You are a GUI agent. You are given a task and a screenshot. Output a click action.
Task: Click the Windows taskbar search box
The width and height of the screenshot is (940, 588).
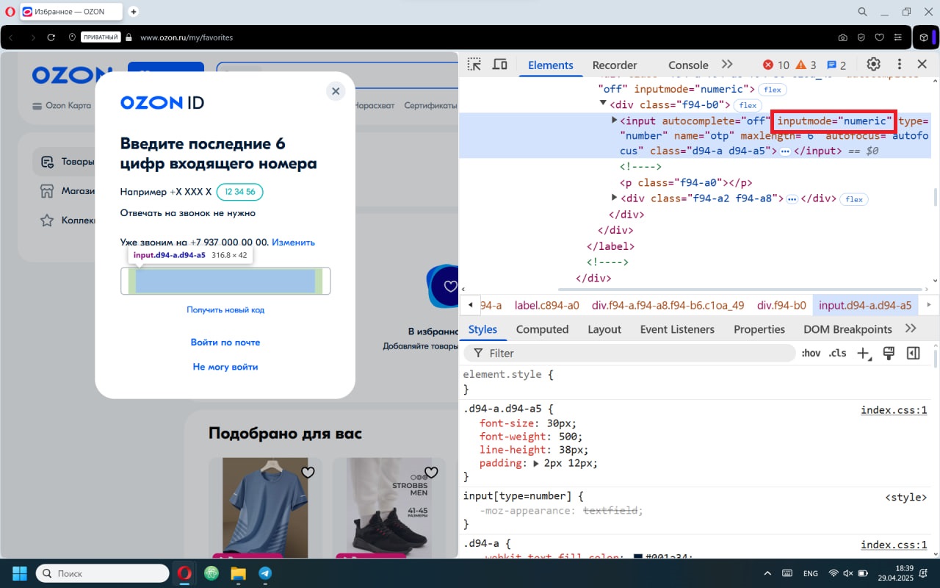coord(102,573)
